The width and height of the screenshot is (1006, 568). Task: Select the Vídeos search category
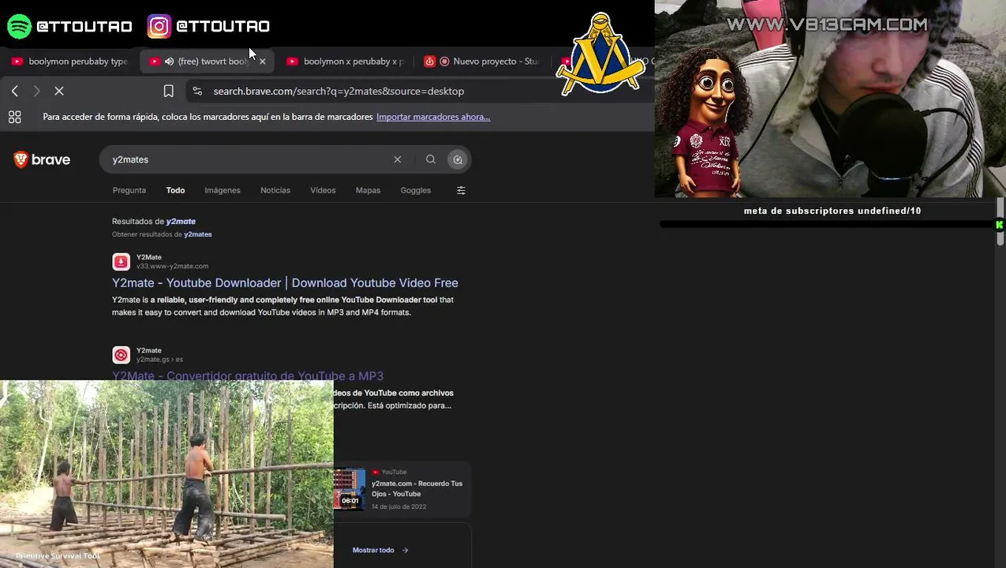[x=323, y=190]
